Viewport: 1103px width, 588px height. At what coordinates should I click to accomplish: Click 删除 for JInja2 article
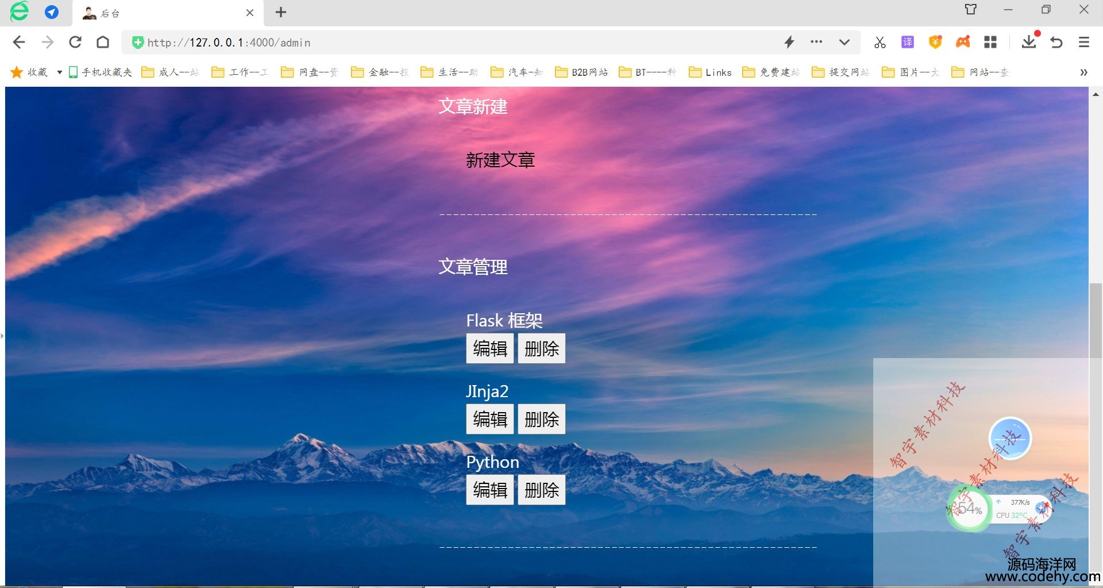pos(542,419)
